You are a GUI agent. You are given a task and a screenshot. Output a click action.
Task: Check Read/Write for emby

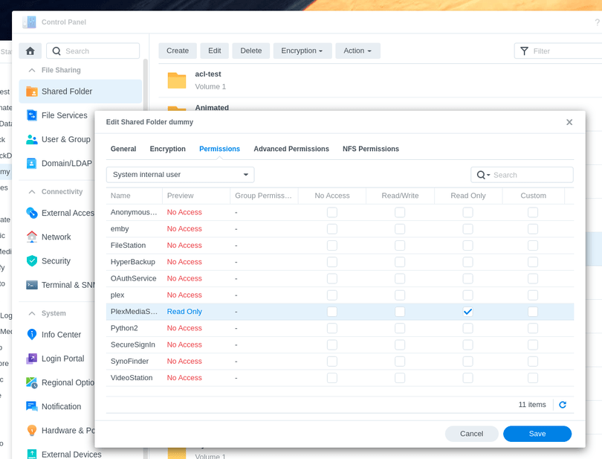[x=400, y=228]
